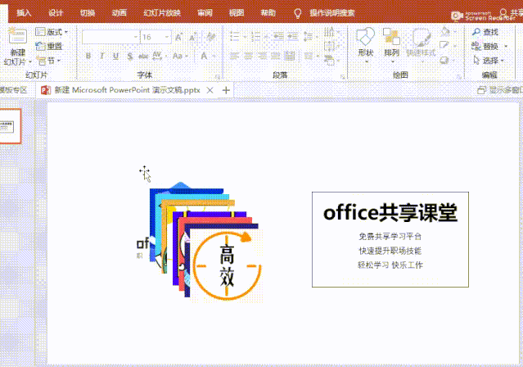Screen dimensions: 523x367
Task: Open paragraph group dialog launcher
Action: point(343,77)
